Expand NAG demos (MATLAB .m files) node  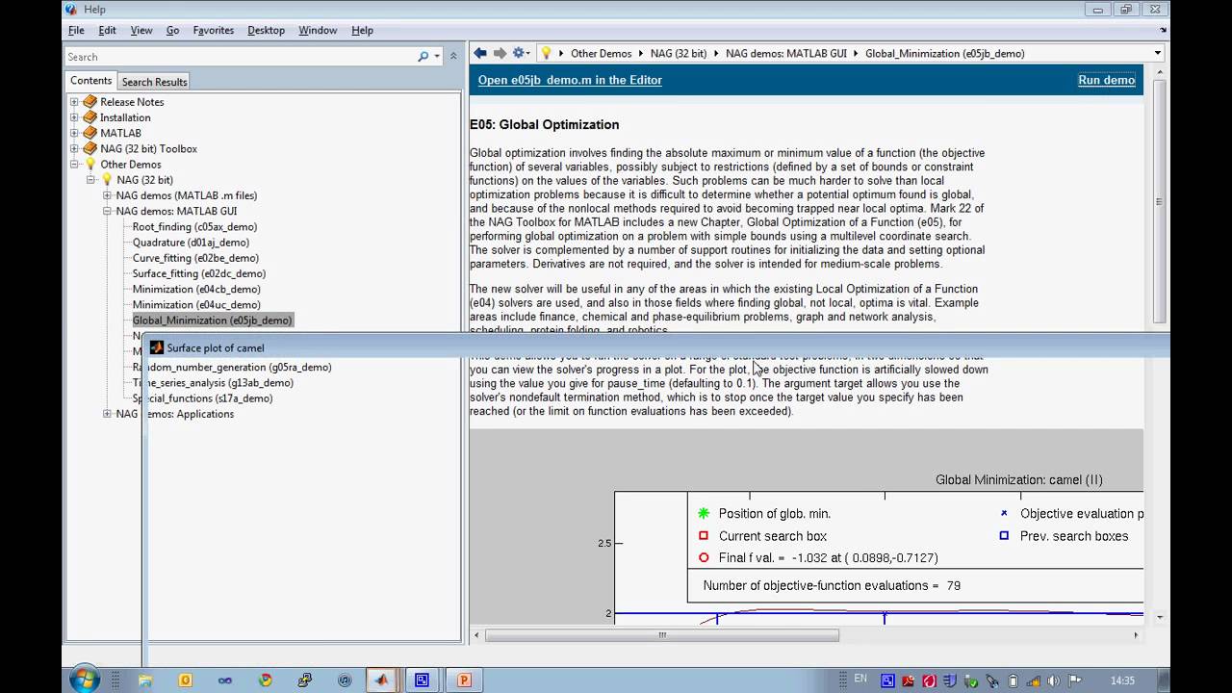pos(107,195)
